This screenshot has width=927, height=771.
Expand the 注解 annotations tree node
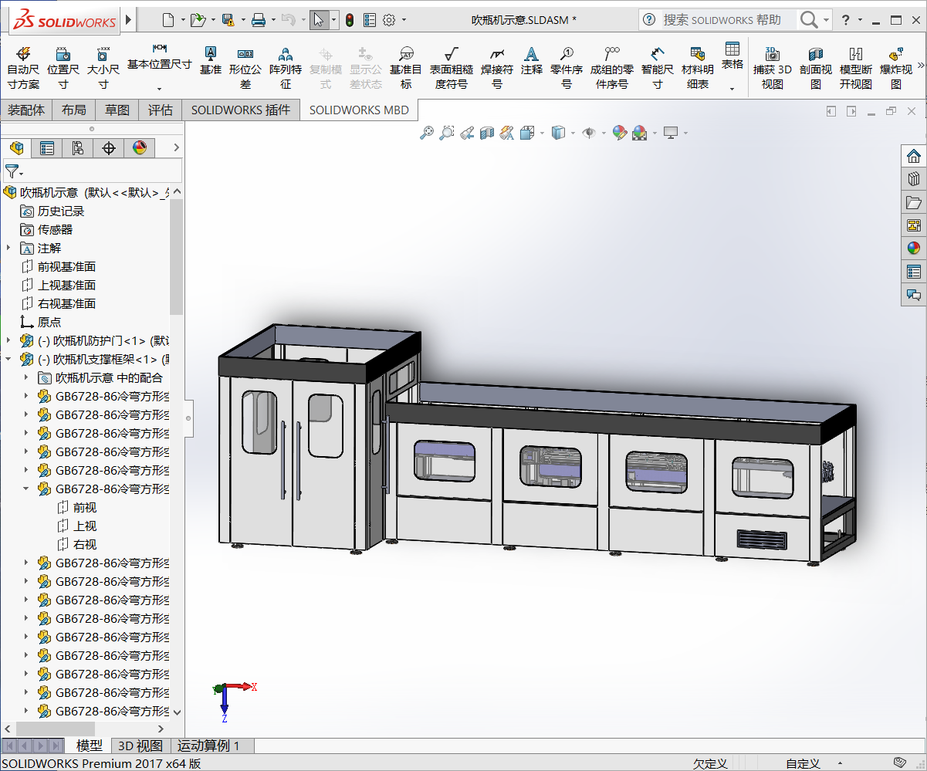click(x=8, y=248)
